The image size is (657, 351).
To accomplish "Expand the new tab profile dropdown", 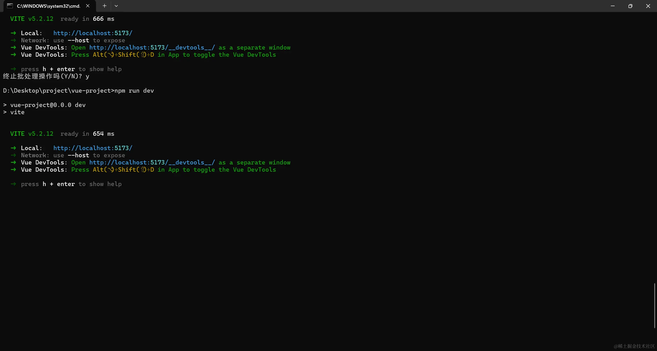I will [116, 6].
